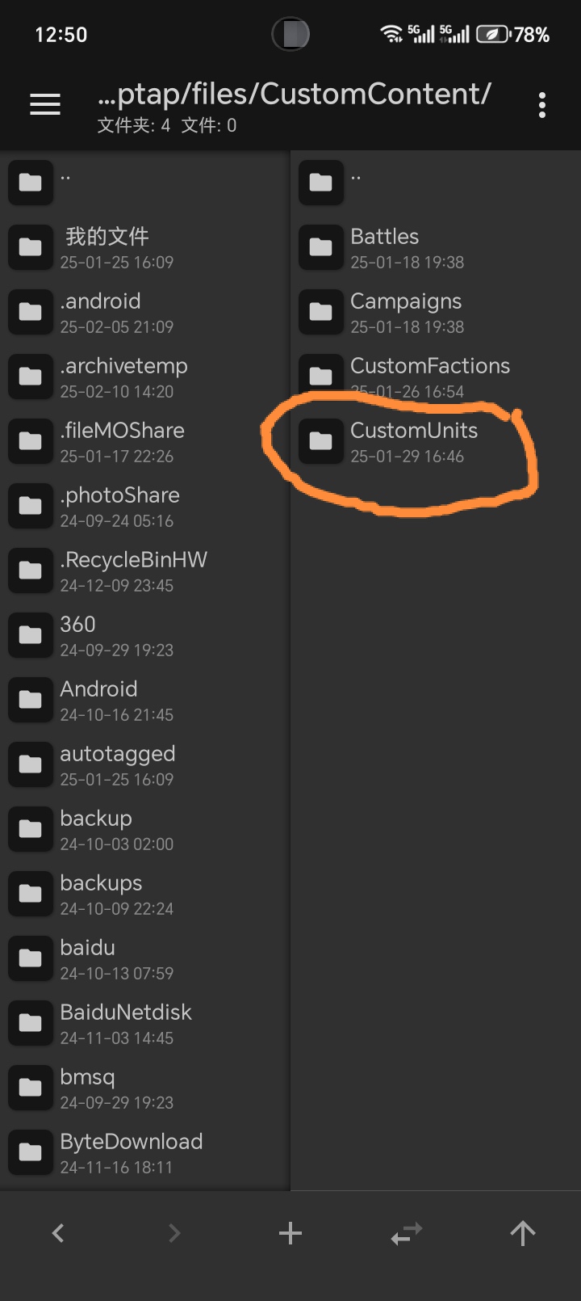Tap the CustomContent path title
581x1301 pixels.
tap(294, 95)
